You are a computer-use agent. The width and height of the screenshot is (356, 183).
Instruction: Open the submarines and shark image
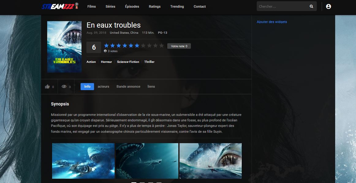83,161
